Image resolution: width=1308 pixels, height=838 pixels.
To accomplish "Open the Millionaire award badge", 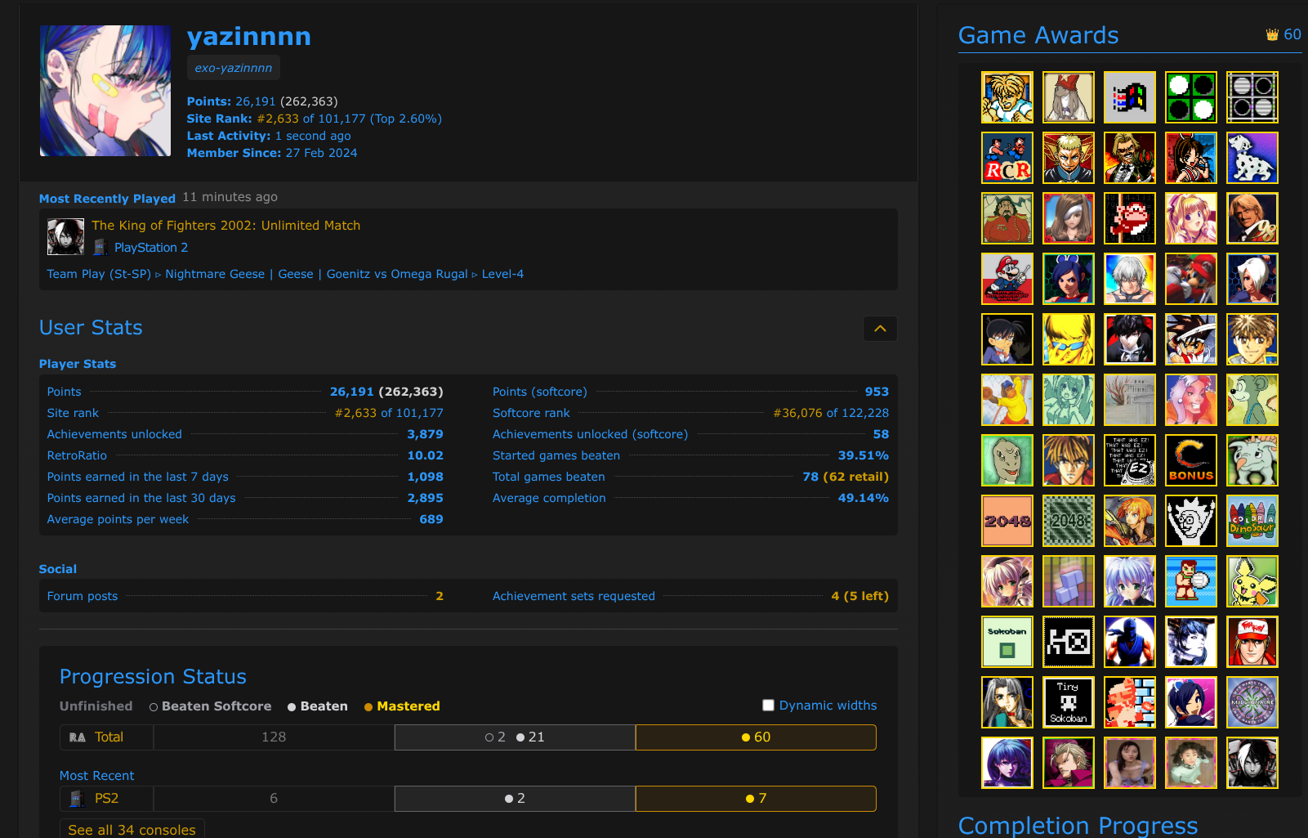I will [x=1252, y=702].
